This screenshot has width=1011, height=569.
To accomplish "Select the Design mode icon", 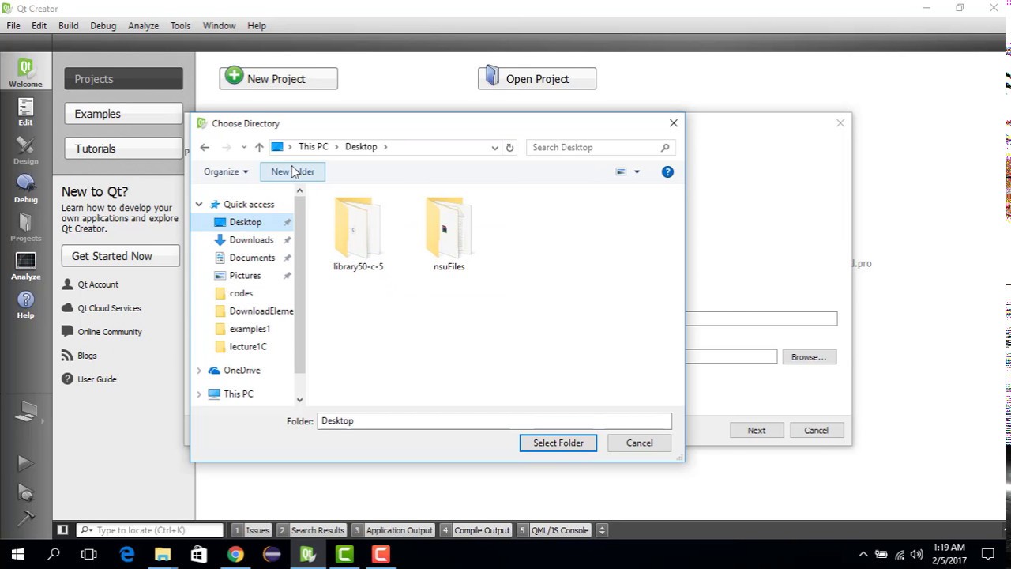I will [25, 151].
